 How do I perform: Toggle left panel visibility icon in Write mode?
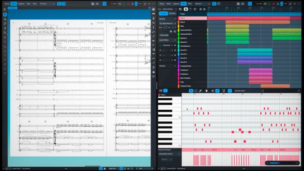pos(5,9)
